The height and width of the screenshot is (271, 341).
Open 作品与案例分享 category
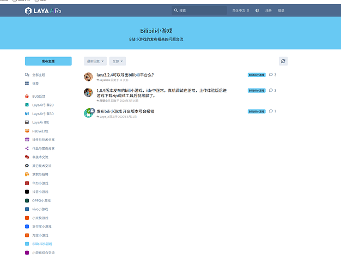[x=40, y=148]
